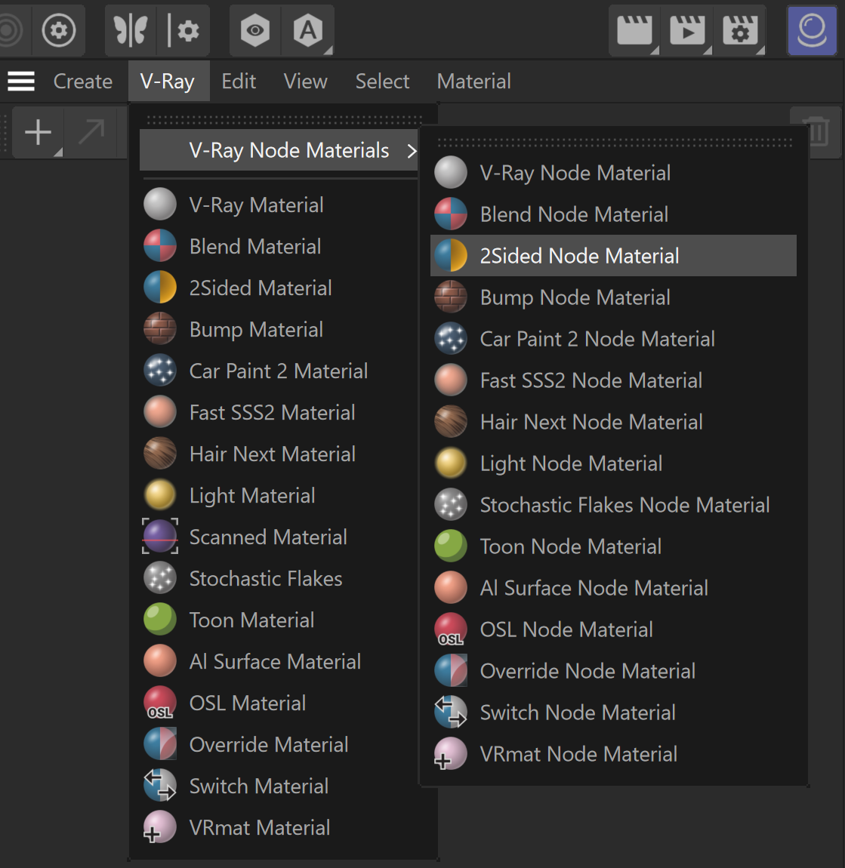The width and height of the screenshot is (845, 868).
Task: Click the hexagon eye visibility icon
Action: [x=255, y=30]
